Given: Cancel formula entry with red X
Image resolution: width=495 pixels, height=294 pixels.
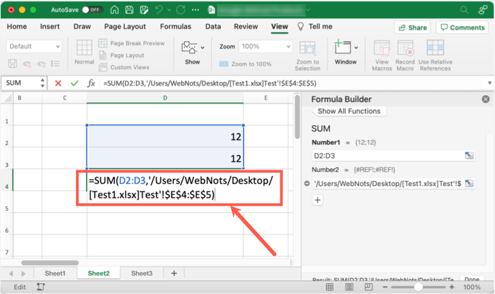Looking at the screenshot, I should (x=58, y=83).
